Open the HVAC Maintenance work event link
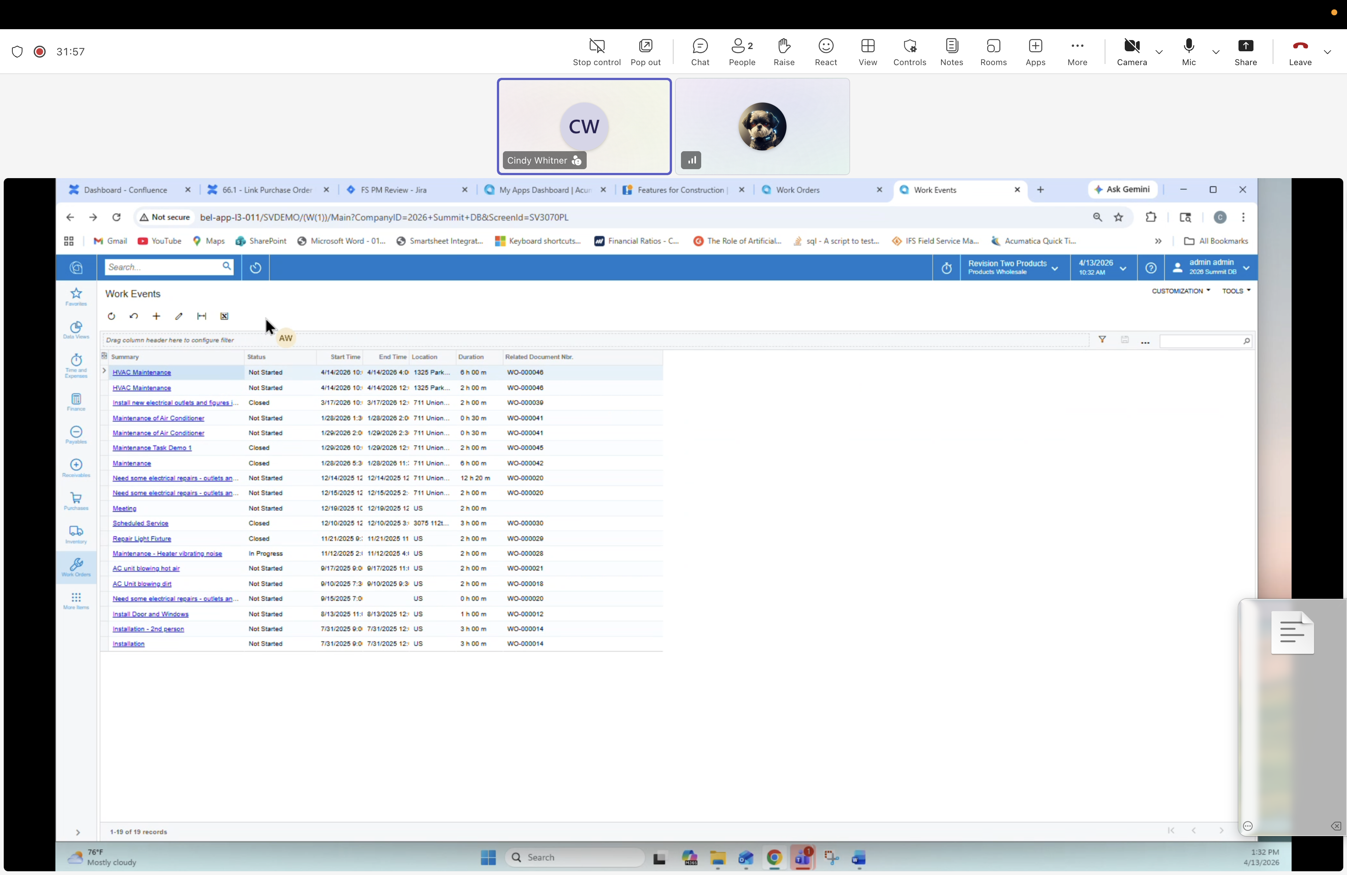Screen dimensions: 1347x875 point(141,372)
